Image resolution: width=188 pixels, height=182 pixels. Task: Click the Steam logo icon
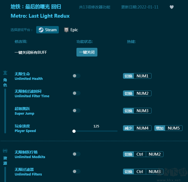click(x=41, y=30)
